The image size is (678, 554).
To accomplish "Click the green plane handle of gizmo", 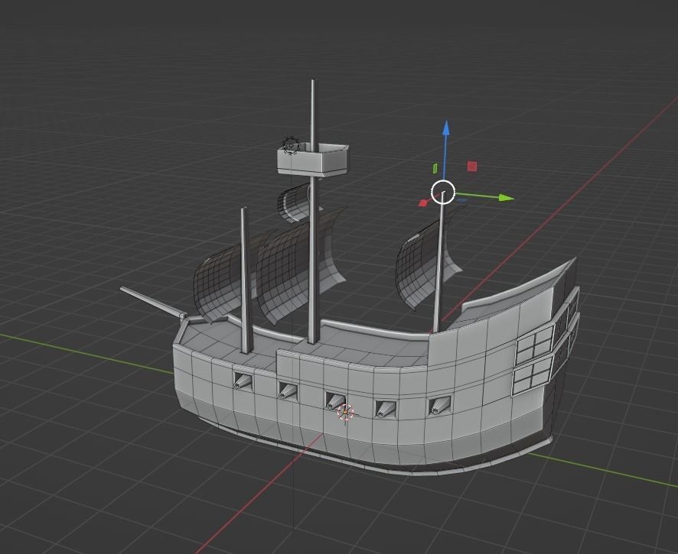I will 435,168.
